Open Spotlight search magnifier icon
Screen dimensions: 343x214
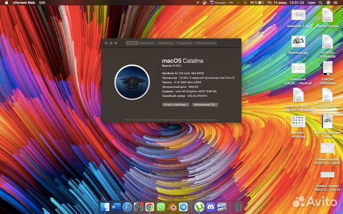coord(321,3)
